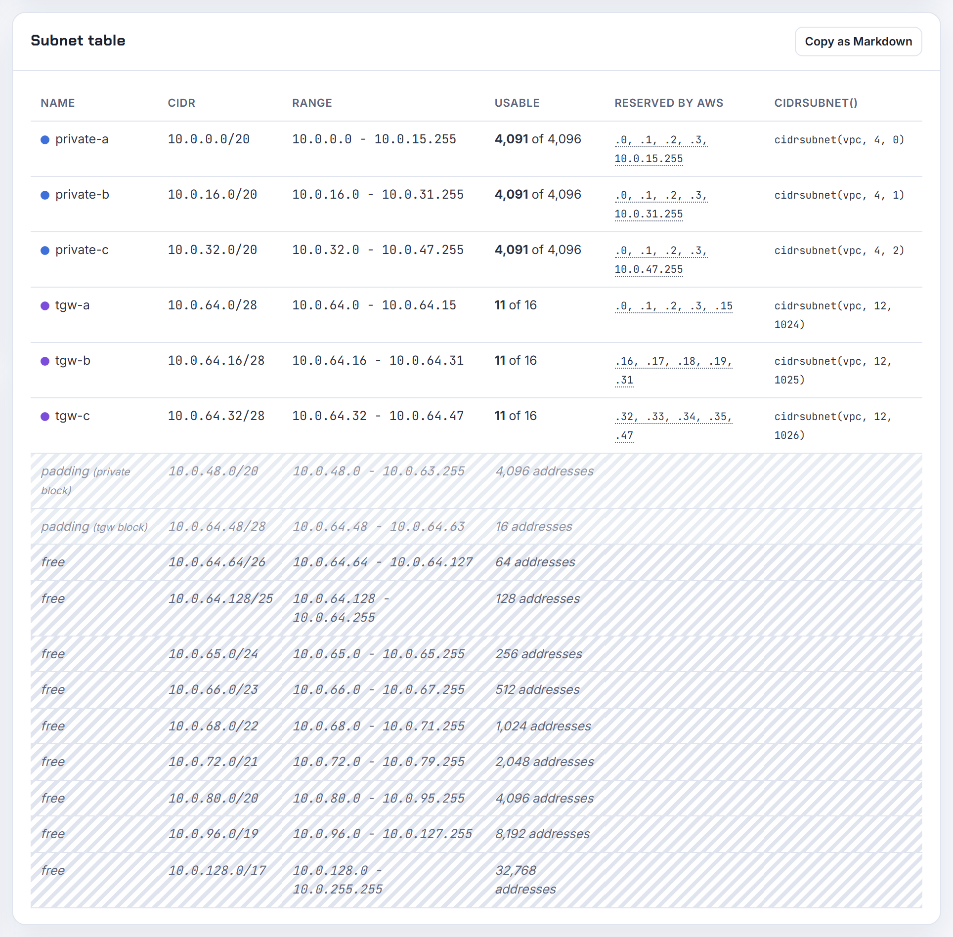Select the tgw-c subnet name
This screenshot has height=937, width=953.
click(x=73, y=416)
